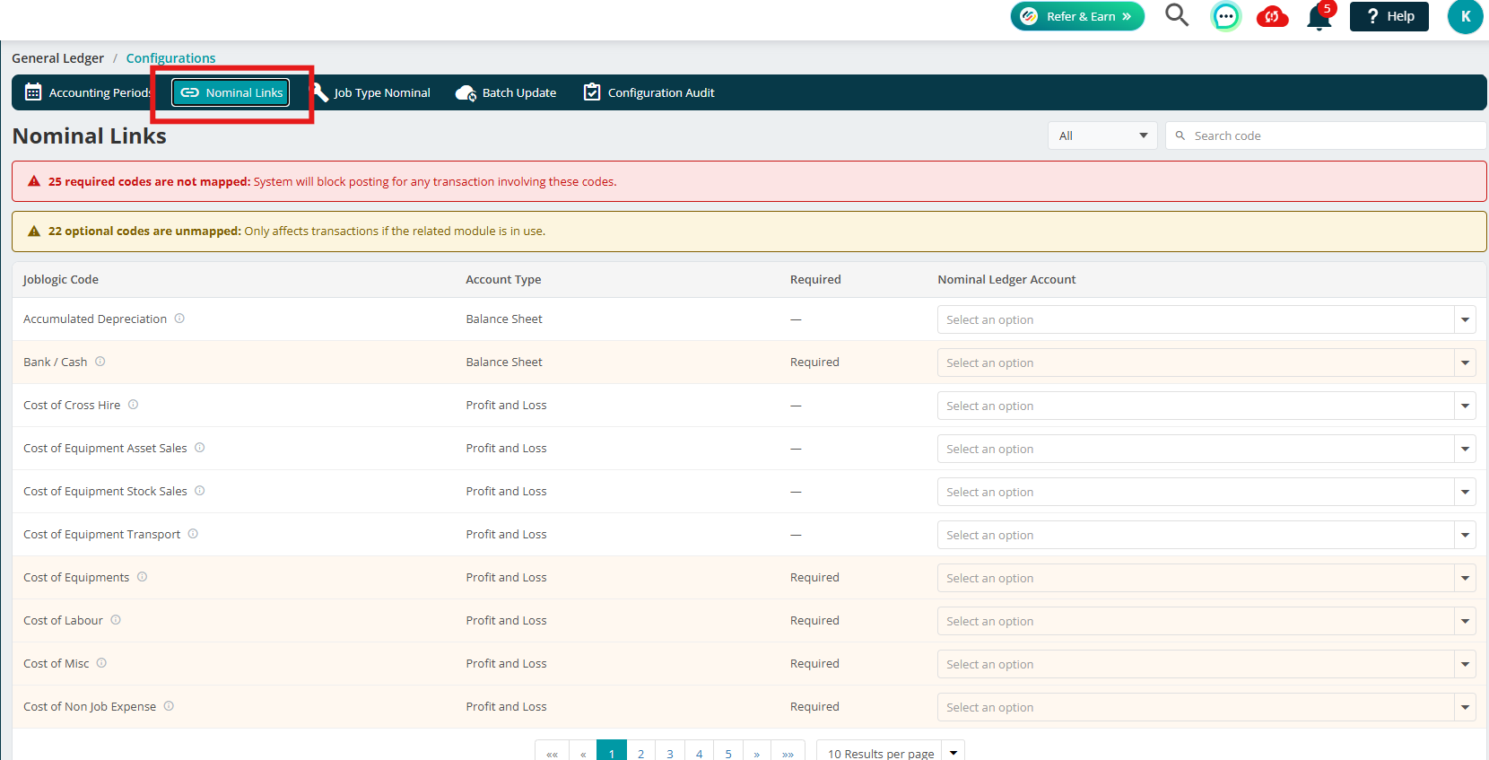The height and width of the screenshot is (760, 1489).
Task: Click the Search code input field
Action: [1326, 135]
